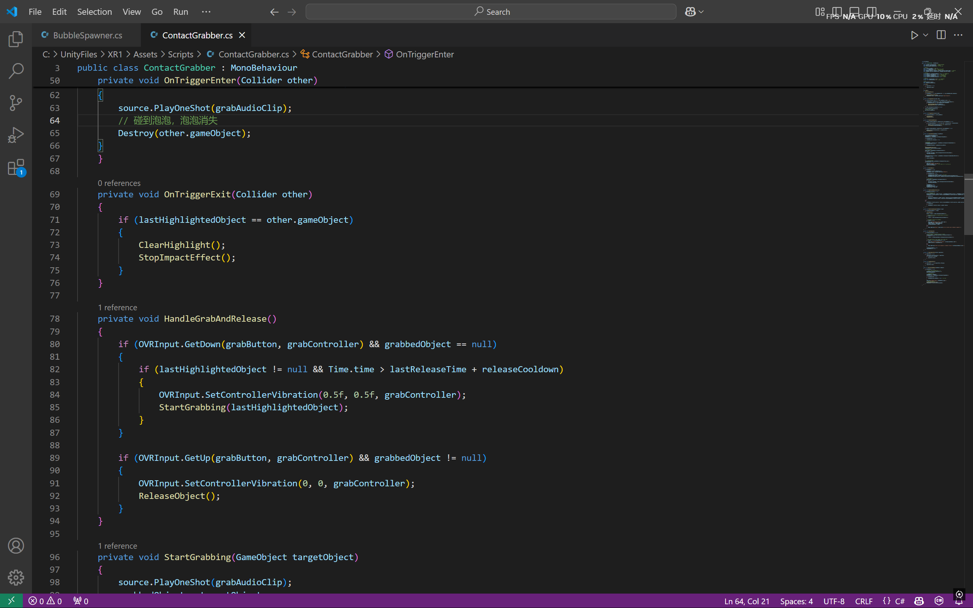Switch to BubbleSpawner.cs tab
The width and height of the screenshot is (973, 608).
[x=87, y=35]
